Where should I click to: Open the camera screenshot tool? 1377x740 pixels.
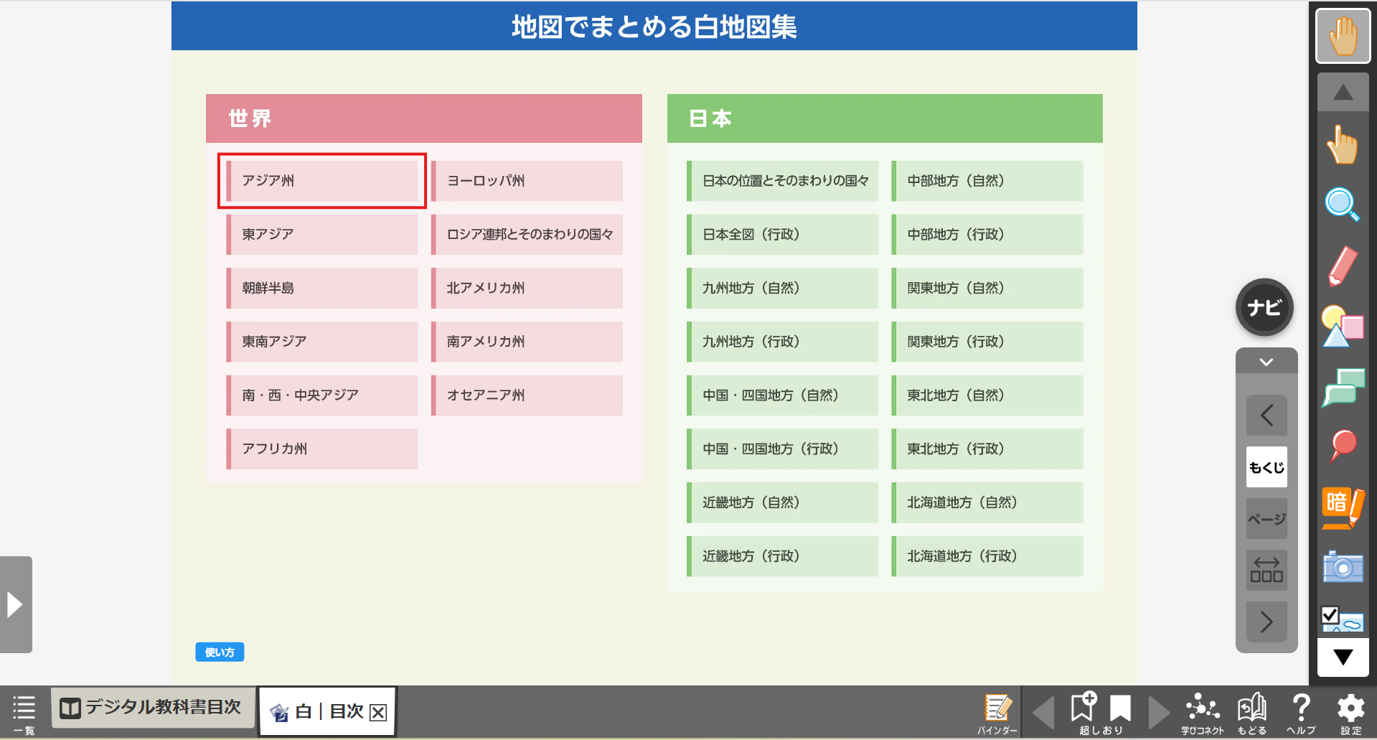tap(1342, 567)
